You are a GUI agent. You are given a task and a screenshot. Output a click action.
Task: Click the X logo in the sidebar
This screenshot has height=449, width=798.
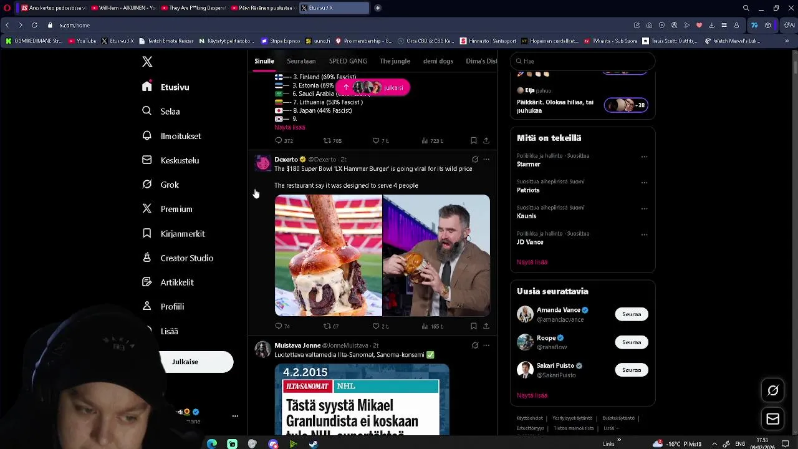[x=147, y=62]
